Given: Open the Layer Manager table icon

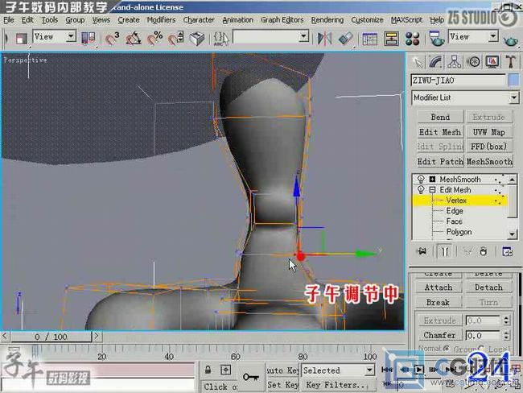Looking at the screenshot, I should [x=369, y=39].
